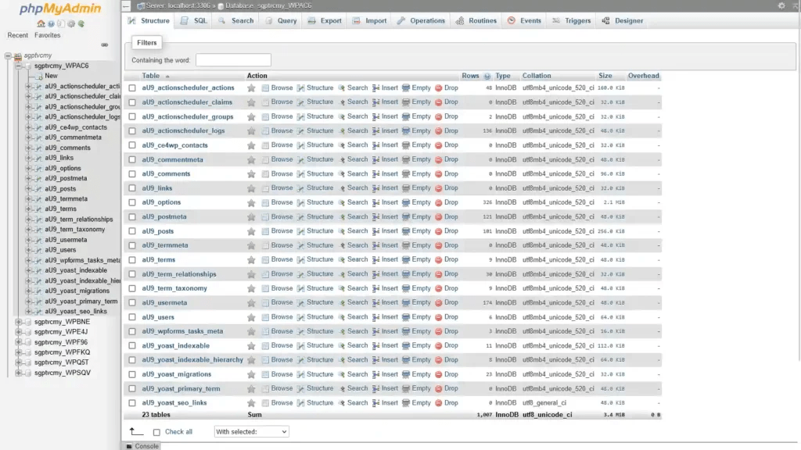801x450 pixels.
Task: Favorite the aU9_yoast_seo_links table star
Action: click(x=251, y=403)
